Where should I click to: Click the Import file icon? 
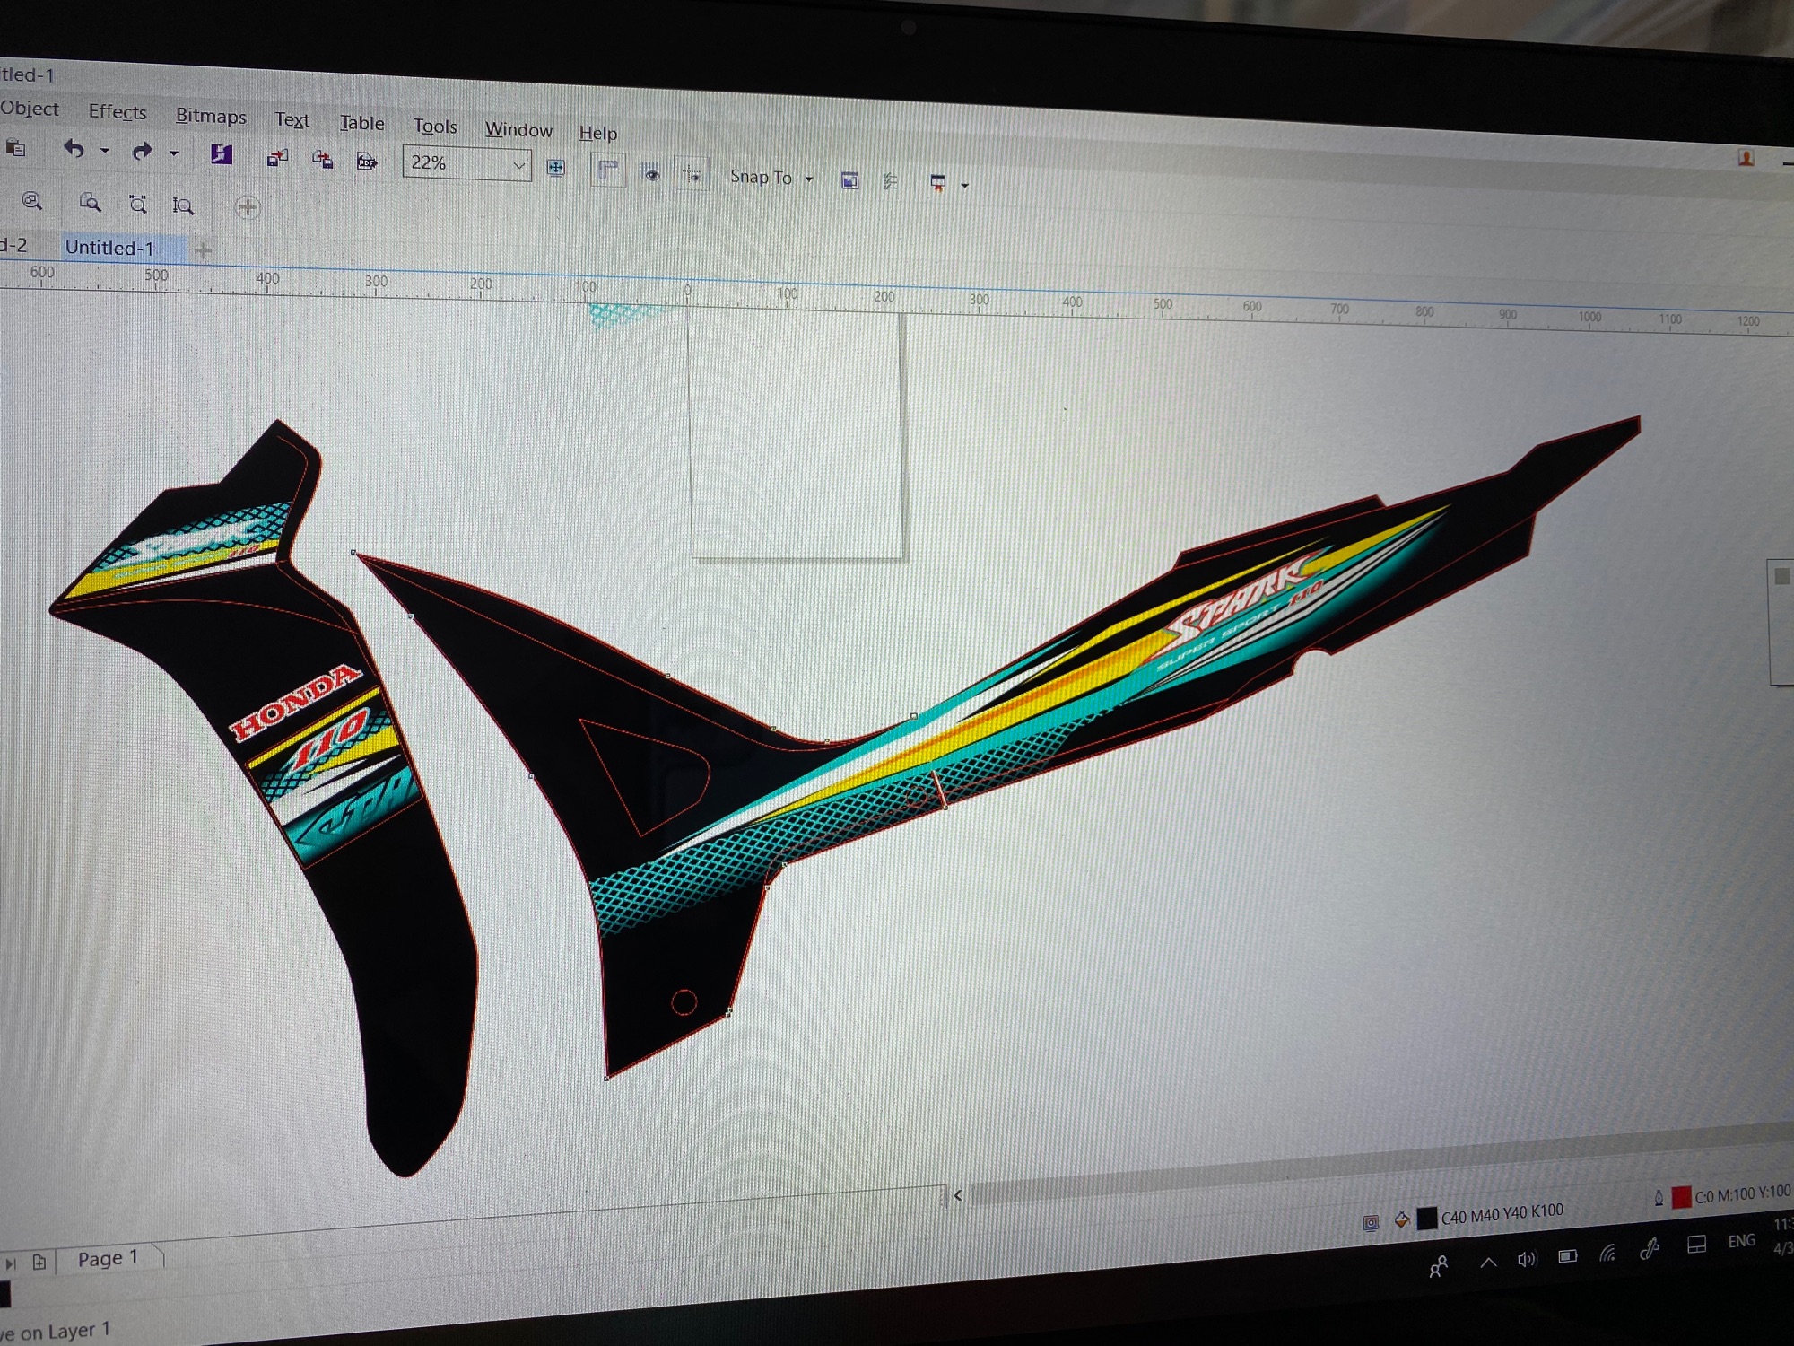point(277,158)
